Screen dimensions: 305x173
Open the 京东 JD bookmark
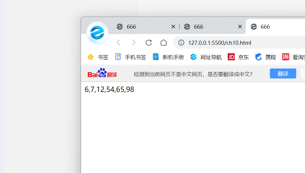coord(238,57)
